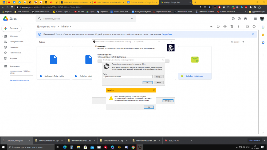Image resolution: width=267 pixels, height=150 pixels.
Task: Click the trash delete icon in toolbar
Action: coord(232,27)
